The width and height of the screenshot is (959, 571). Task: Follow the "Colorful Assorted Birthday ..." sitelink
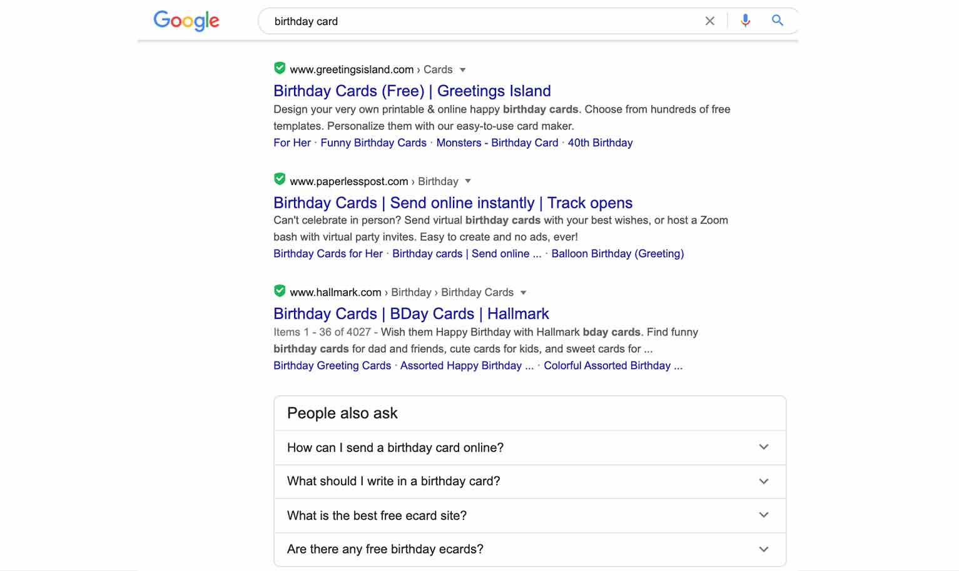click(x=613, y=365)
